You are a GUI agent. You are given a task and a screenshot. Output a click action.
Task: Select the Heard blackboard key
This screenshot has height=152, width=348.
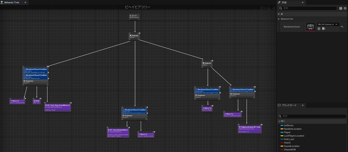pyautogui.click(x=287, y=143)
